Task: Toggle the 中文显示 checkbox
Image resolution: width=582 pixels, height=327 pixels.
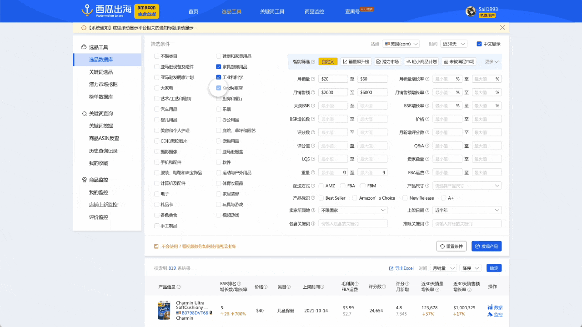Action: point(479,44)
